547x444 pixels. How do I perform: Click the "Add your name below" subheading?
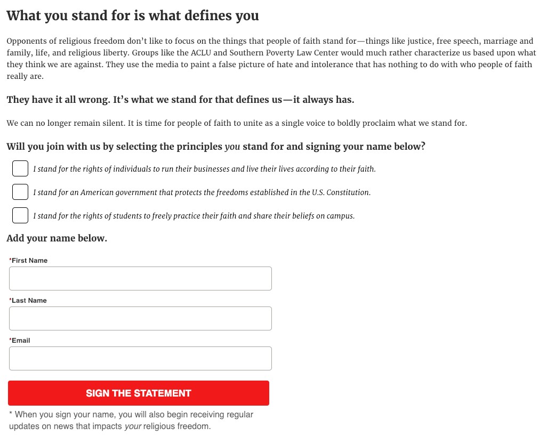pos(57,238)
